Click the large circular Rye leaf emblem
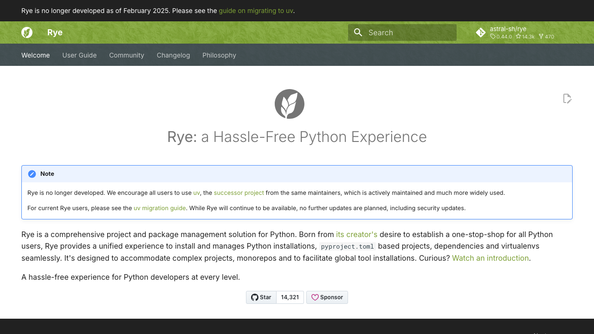Viewport: 594px width, 334px height. pos(290,103)
